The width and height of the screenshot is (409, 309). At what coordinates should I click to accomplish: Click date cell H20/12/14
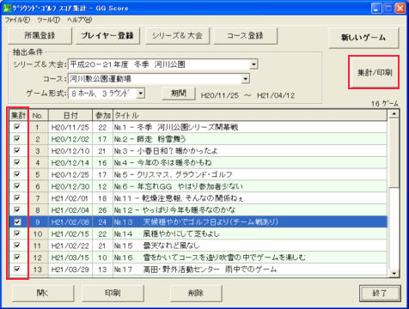70,163
